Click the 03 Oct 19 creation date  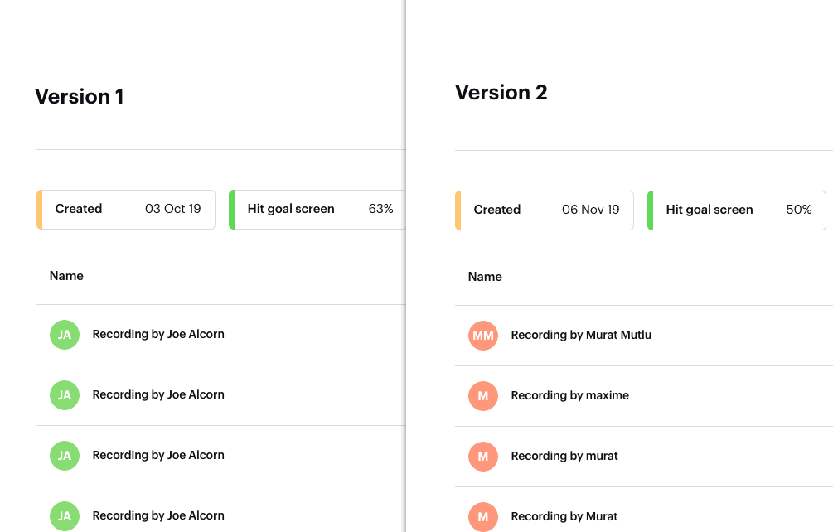[x=172, y=209]
